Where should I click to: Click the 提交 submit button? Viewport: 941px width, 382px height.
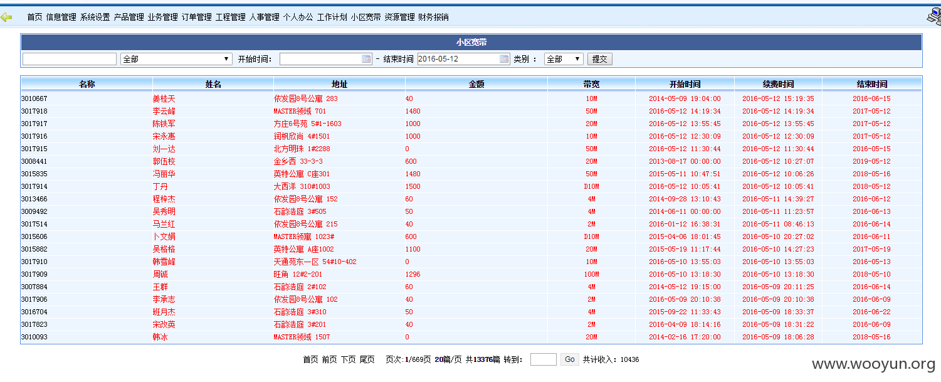click(600, 59)
